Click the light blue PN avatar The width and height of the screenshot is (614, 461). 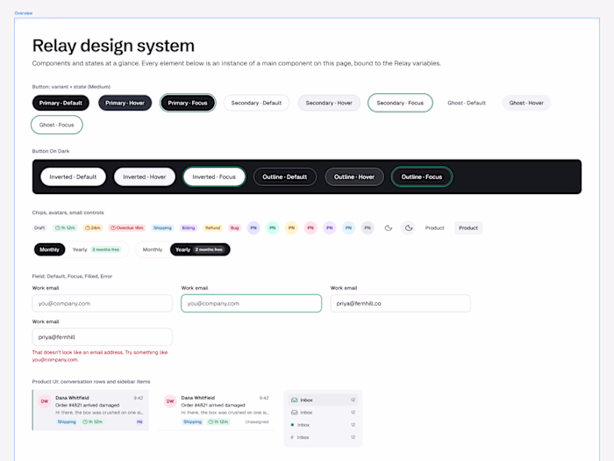pyautogui.click(x=348, y=227)
